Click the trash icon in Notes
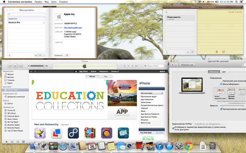The width and height of the screenshot is (246, 153). click(217, 52)
